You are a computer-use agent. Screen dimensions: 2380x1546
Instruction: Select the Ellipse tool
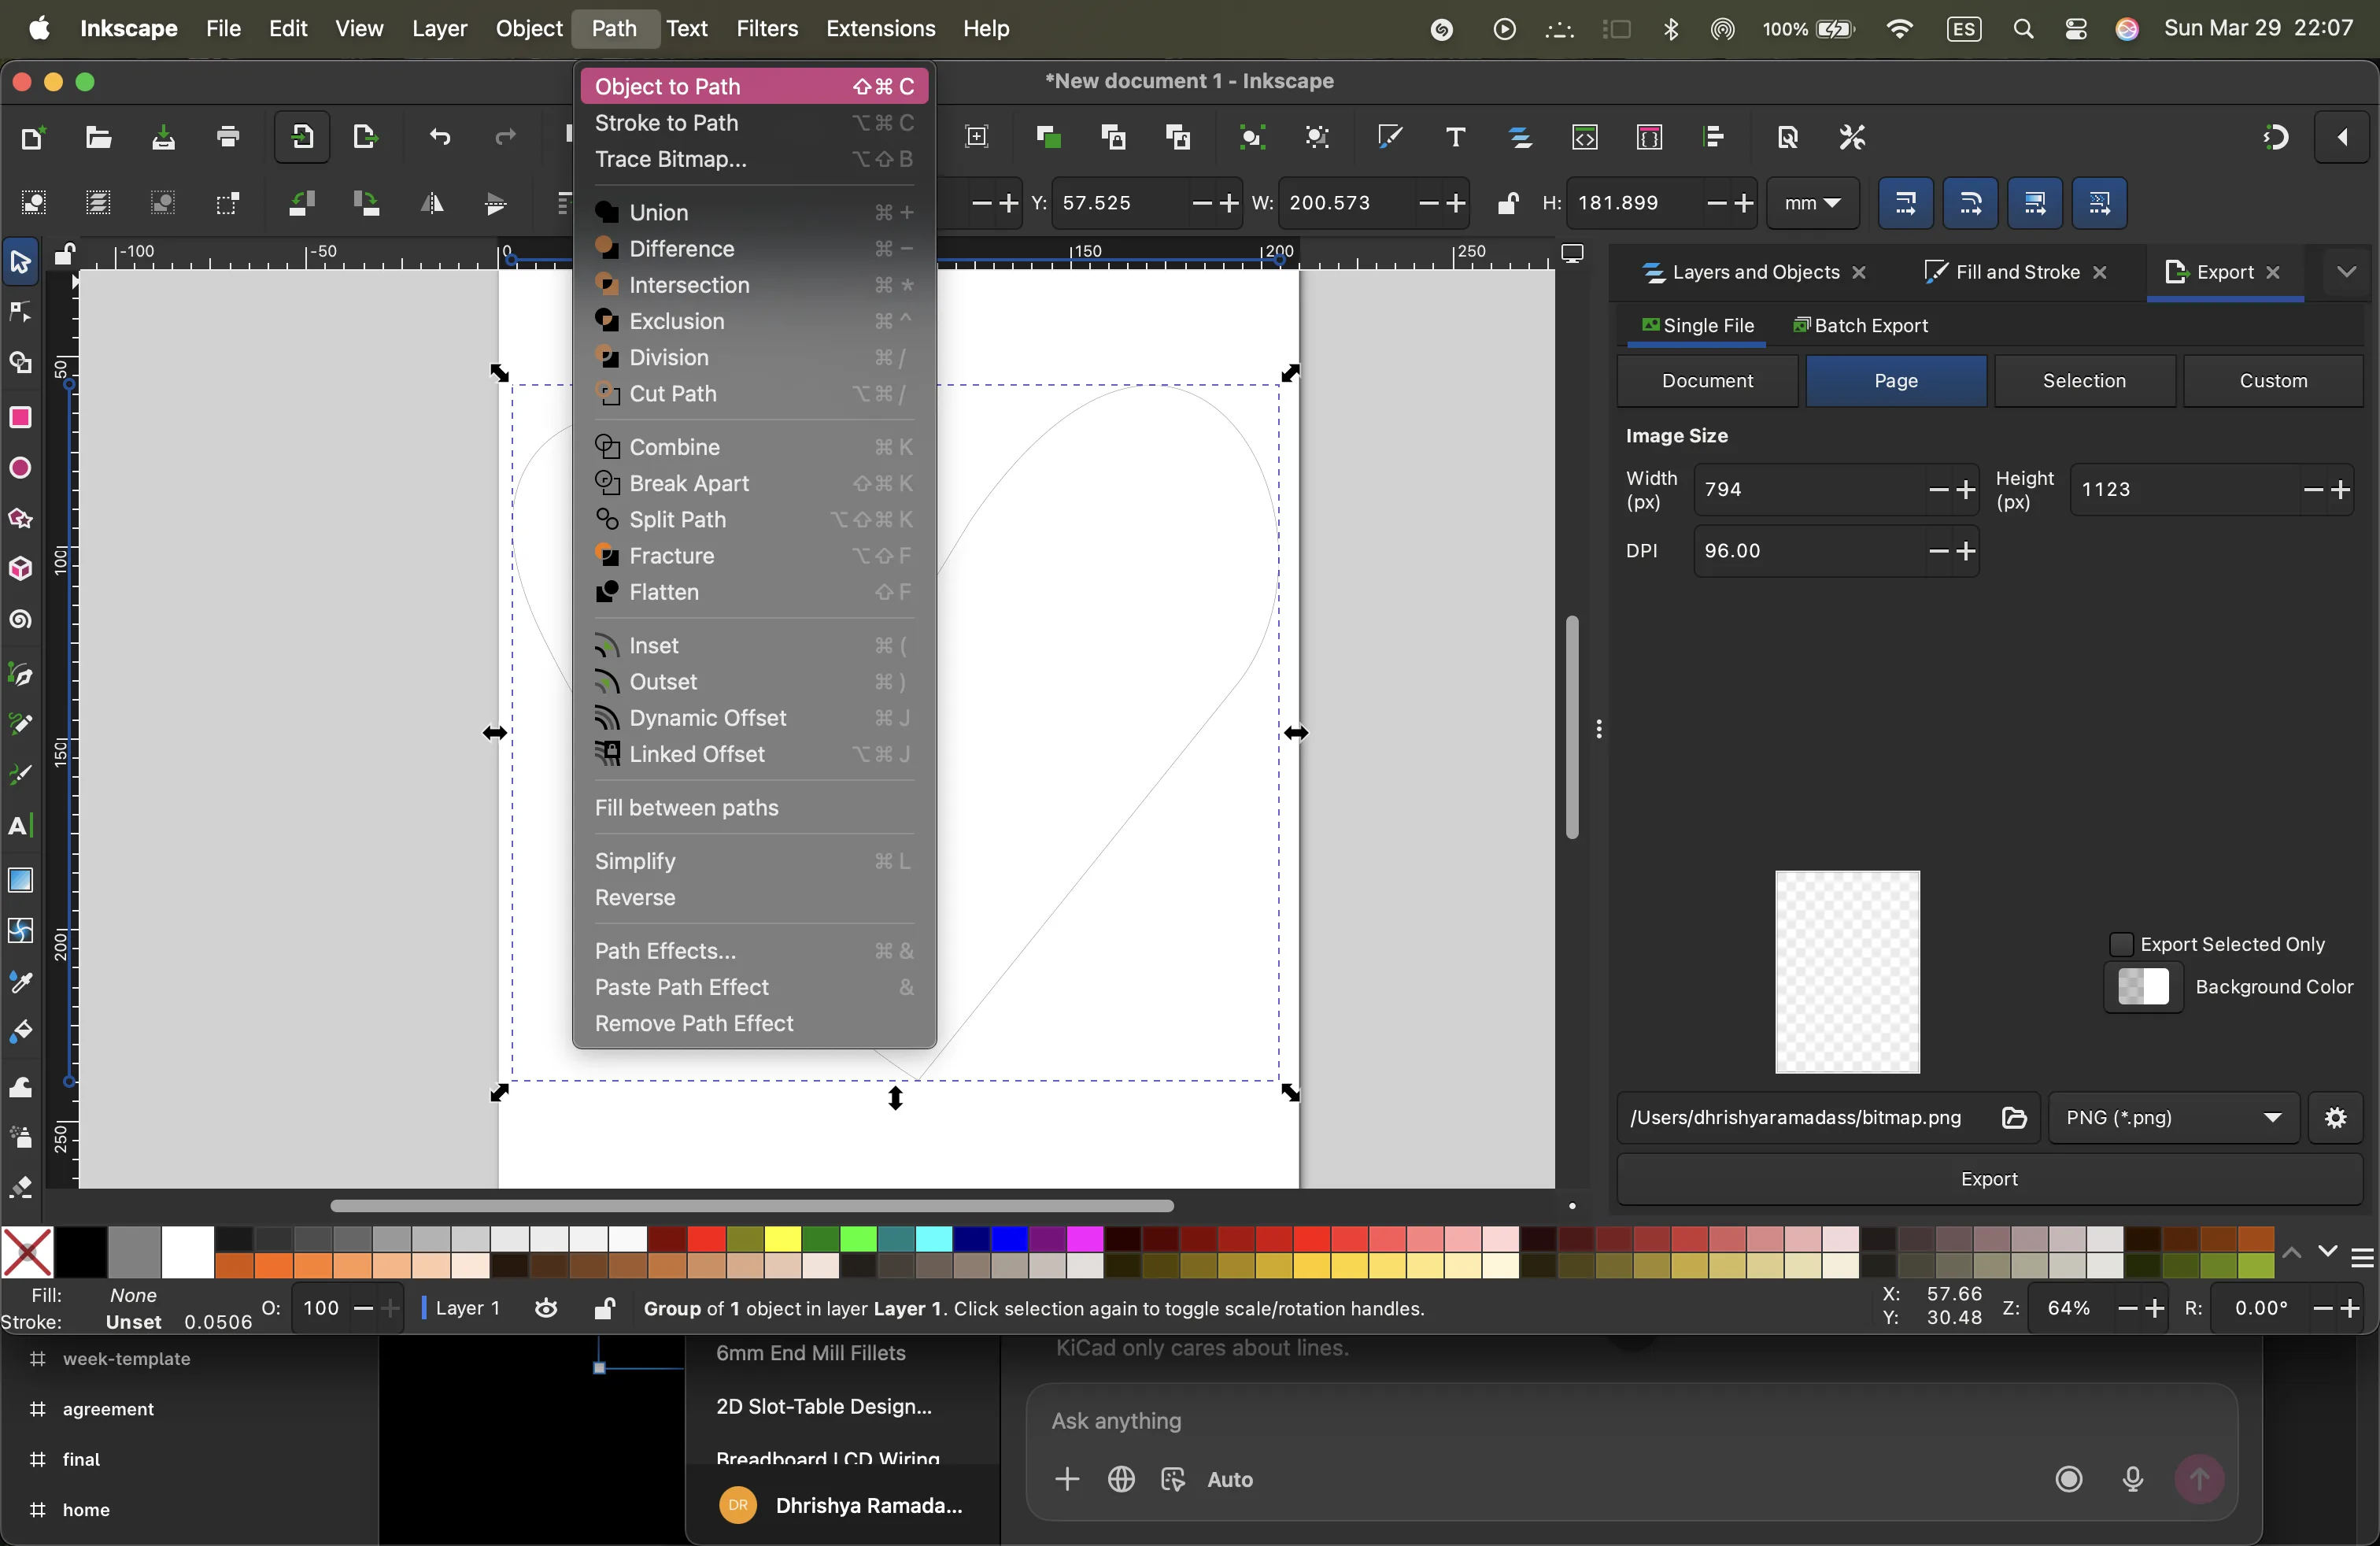tap(20, 468)
